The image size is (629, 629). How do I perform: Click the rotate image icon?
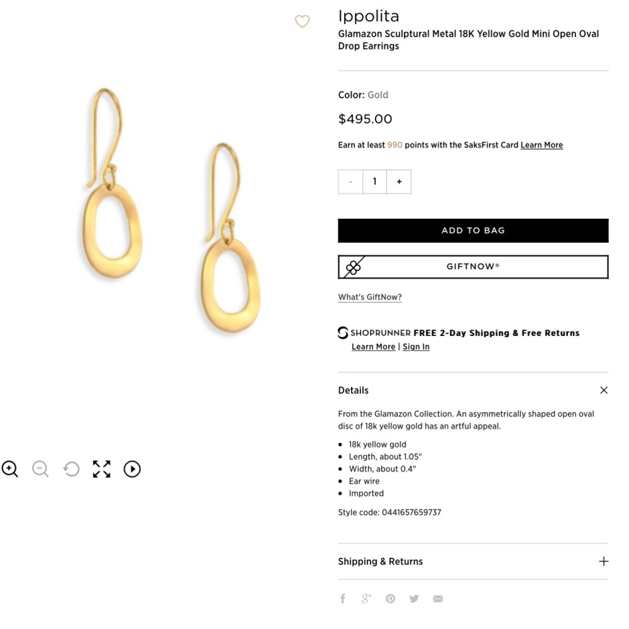(x=71, y=469)
